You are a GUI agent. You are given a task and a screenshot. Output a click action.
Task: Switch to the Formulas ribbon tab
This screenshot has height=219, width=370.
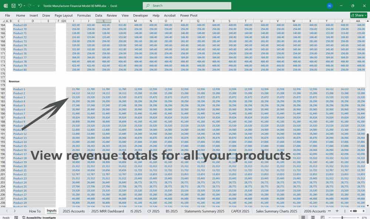(84, 15)
